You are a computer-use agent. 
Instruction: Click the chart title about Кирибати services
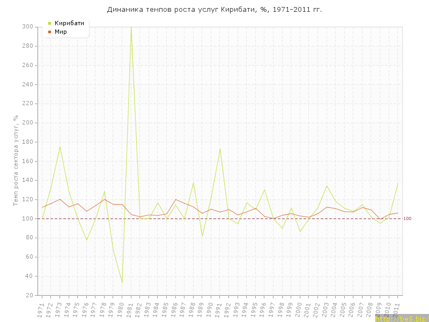pos(214,10)
